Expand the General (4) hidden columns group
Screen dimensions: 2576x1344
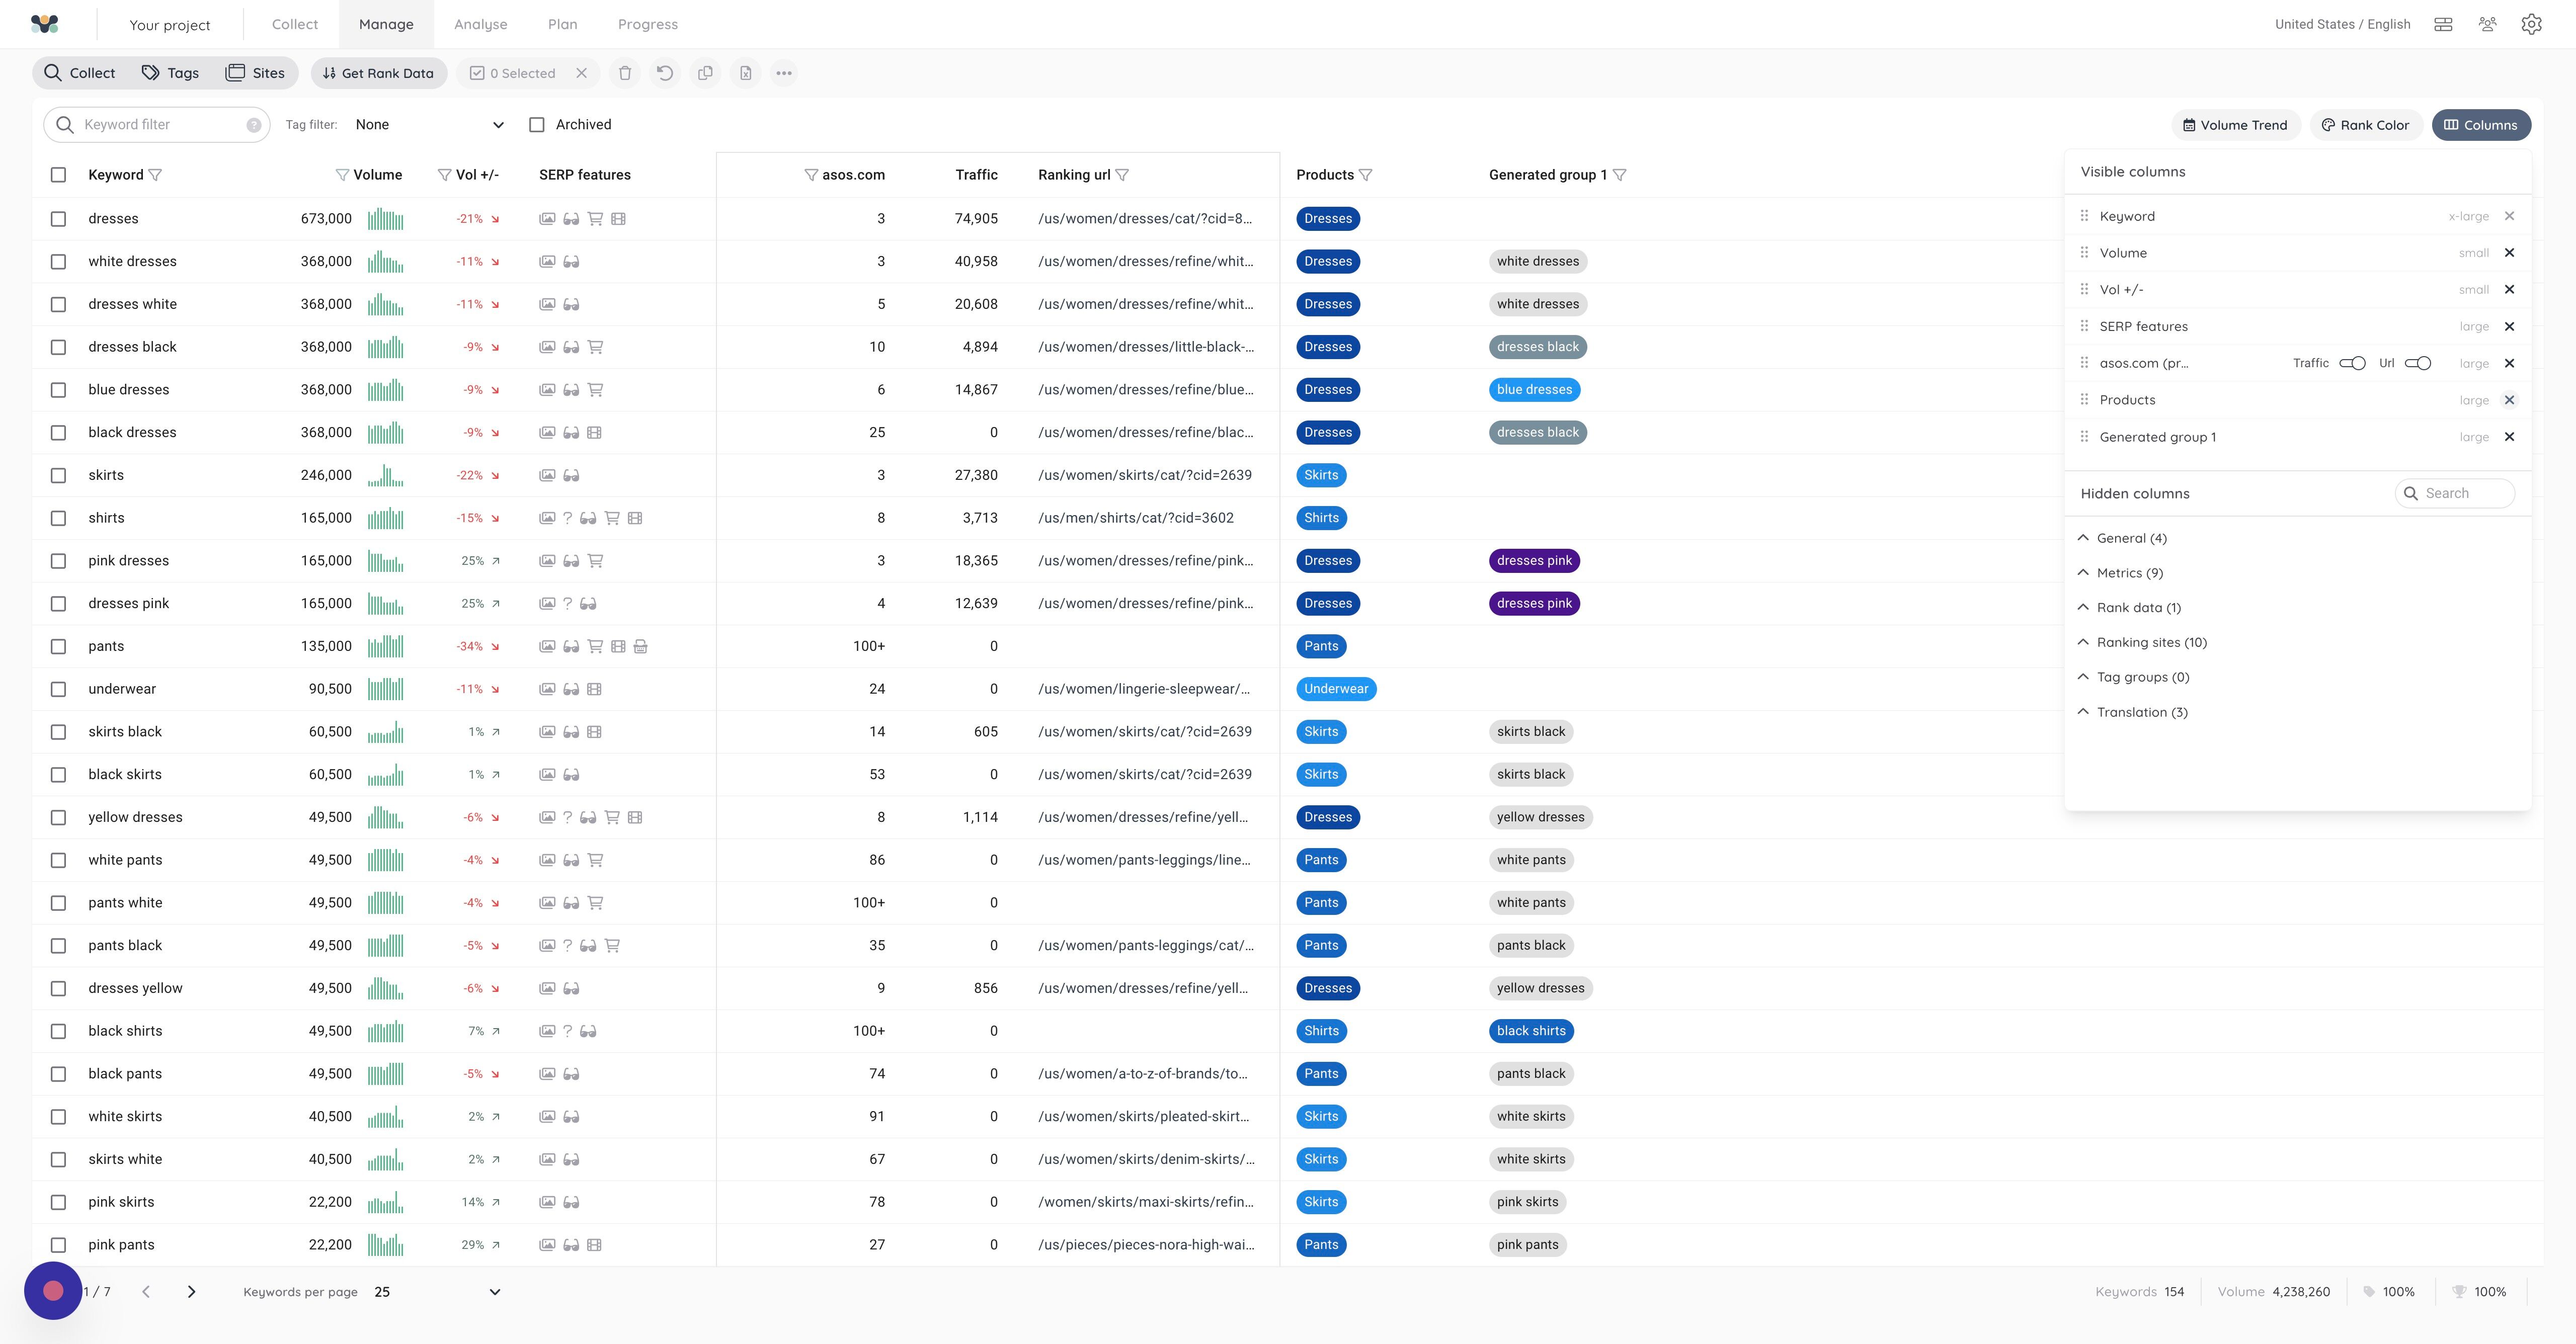tap(2122, 538)
